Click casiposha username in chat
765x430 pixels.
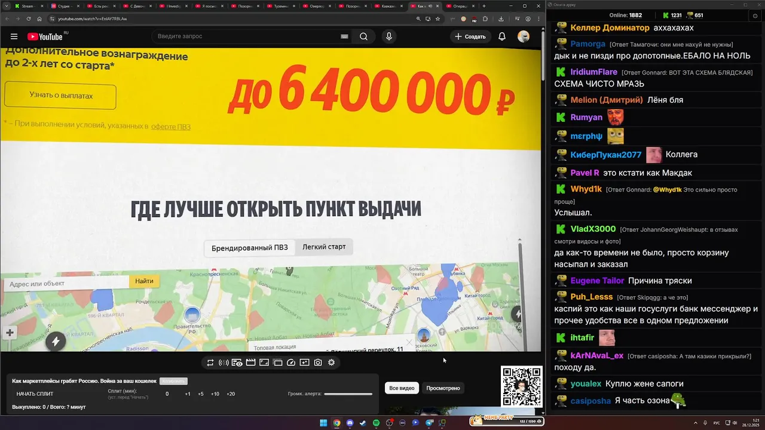tap(590, 401)
